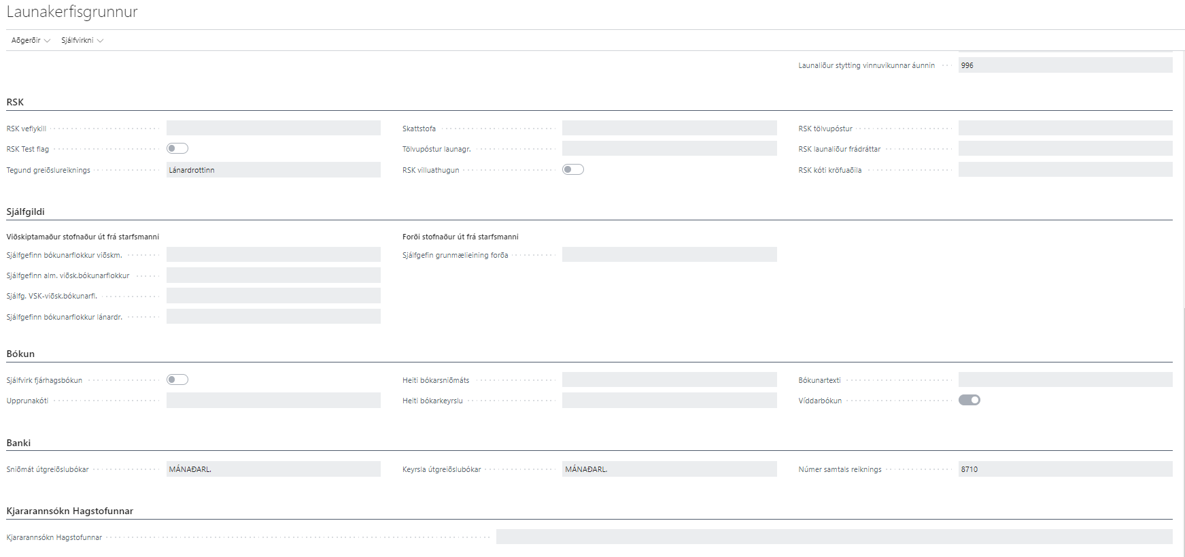Collapse the Sjálfgildi section header
The image size is (1185, 557).
(x=26, y=212)
